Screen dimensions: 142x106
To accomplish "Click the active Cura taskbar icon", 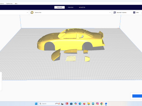I will pyautogui.click(x=106, y=104).
